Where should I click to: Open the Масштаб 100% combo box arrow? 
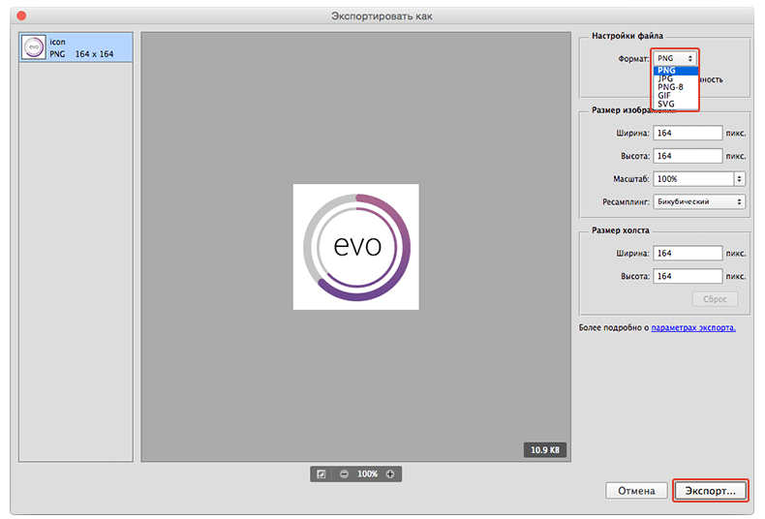740,179
